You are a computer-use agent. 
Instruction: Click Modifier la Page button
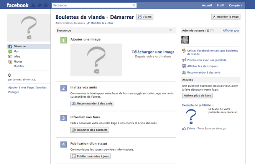pyautogui.click(x=226, y=17)
